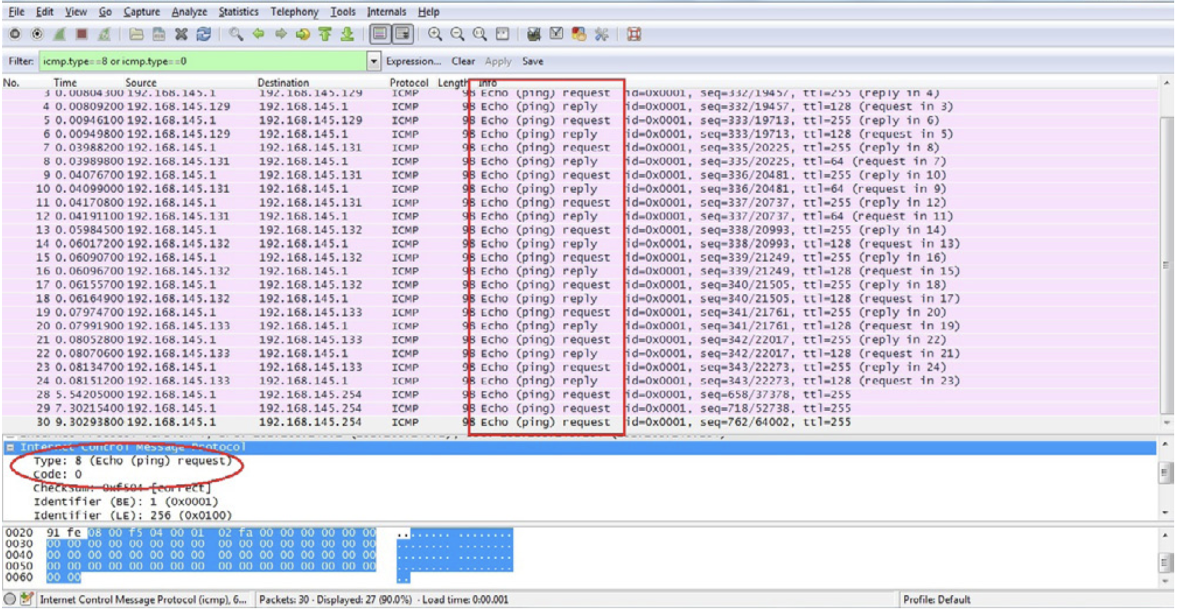Screen dimensions: 1177x609
Task: Click inside the display filter text field
Action: coord(202,61)
